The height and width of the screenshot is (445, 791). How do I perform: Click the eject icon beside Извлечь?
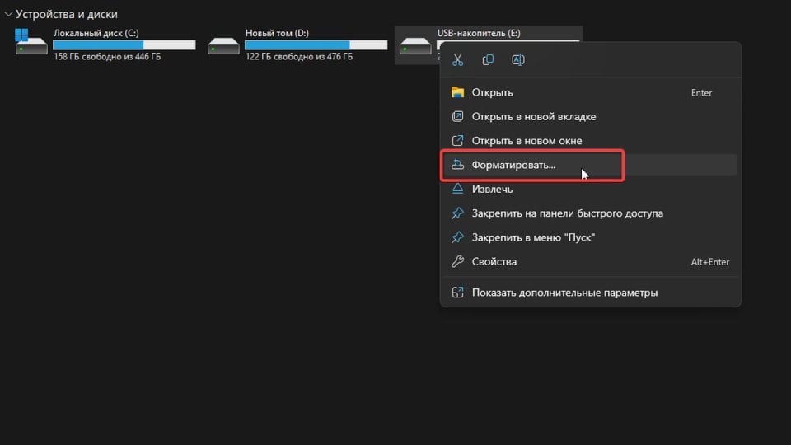pos(458,189)
